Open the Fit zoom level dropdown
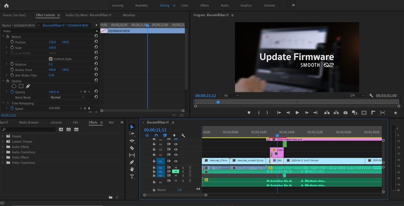This screenshot has width=404, height=206. [231, 96]
